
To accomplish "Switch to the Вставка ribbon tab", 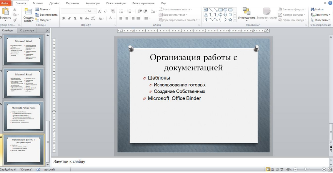I will (x=38, y=3).
